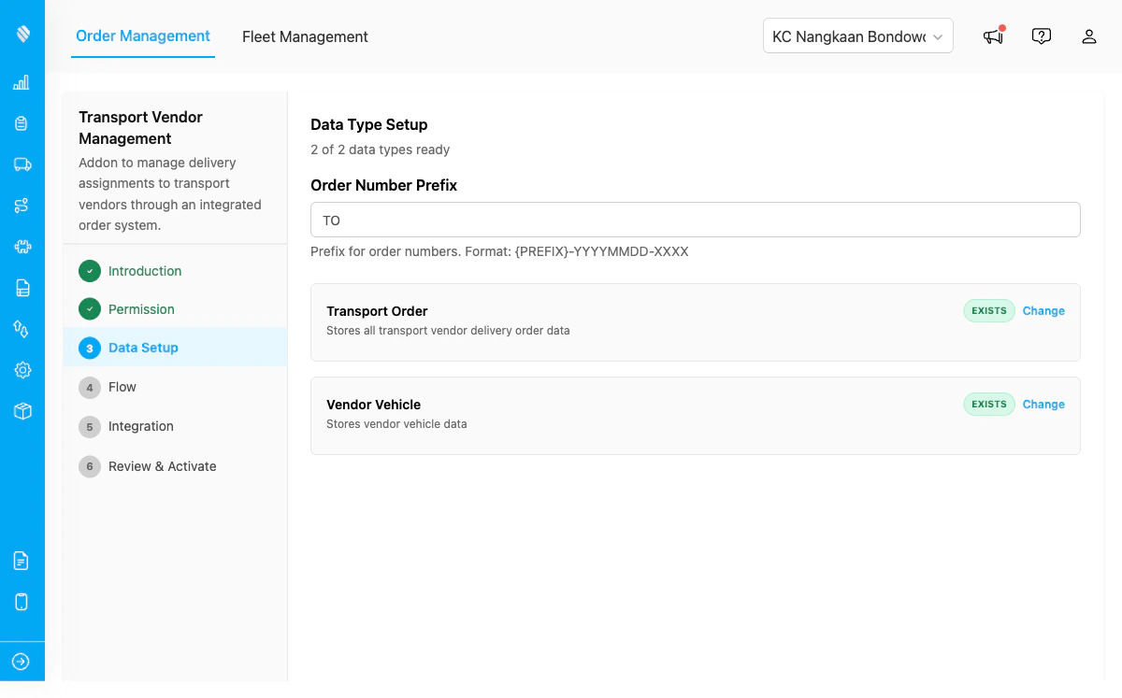Open notifications via the megaphone icon

(992, 36)
